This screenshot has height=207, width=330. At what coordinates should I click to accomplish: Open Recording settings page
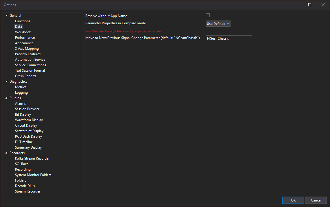pos(23,169)
